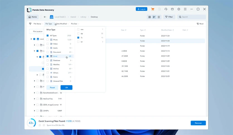The height and width of the screenshot is (135, 233).
Task: Open the envelope feedback icon
Action: click(x=172, y=9)
